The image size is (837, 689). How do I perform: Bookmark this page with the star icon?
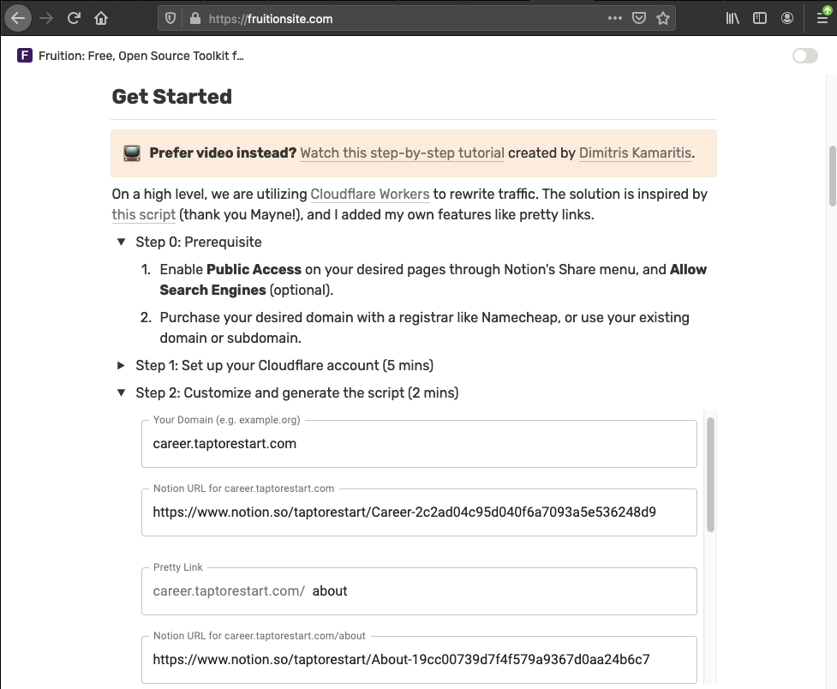[663, 18]
